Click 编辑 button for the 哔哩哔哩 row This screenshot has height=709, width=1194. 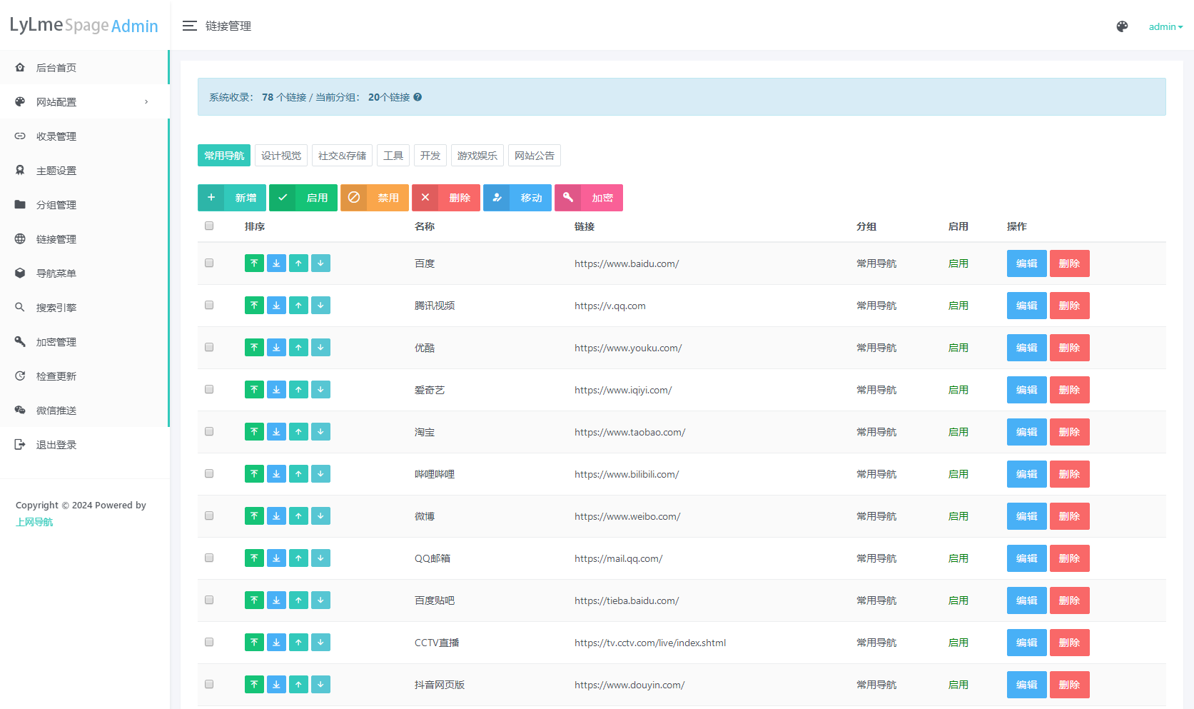click(x=1026, y=474)
